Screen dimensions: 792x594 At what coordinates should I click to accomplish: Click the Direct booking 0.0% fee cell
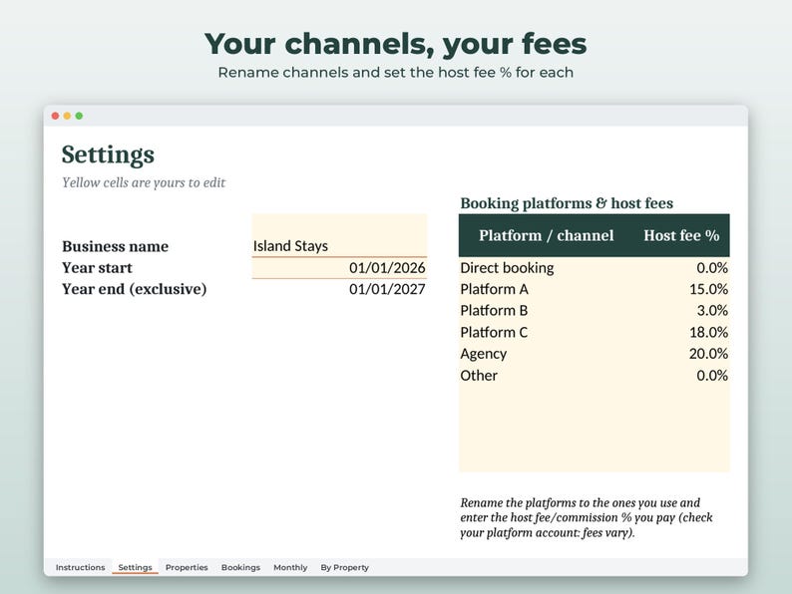click(x=682, y=268)
